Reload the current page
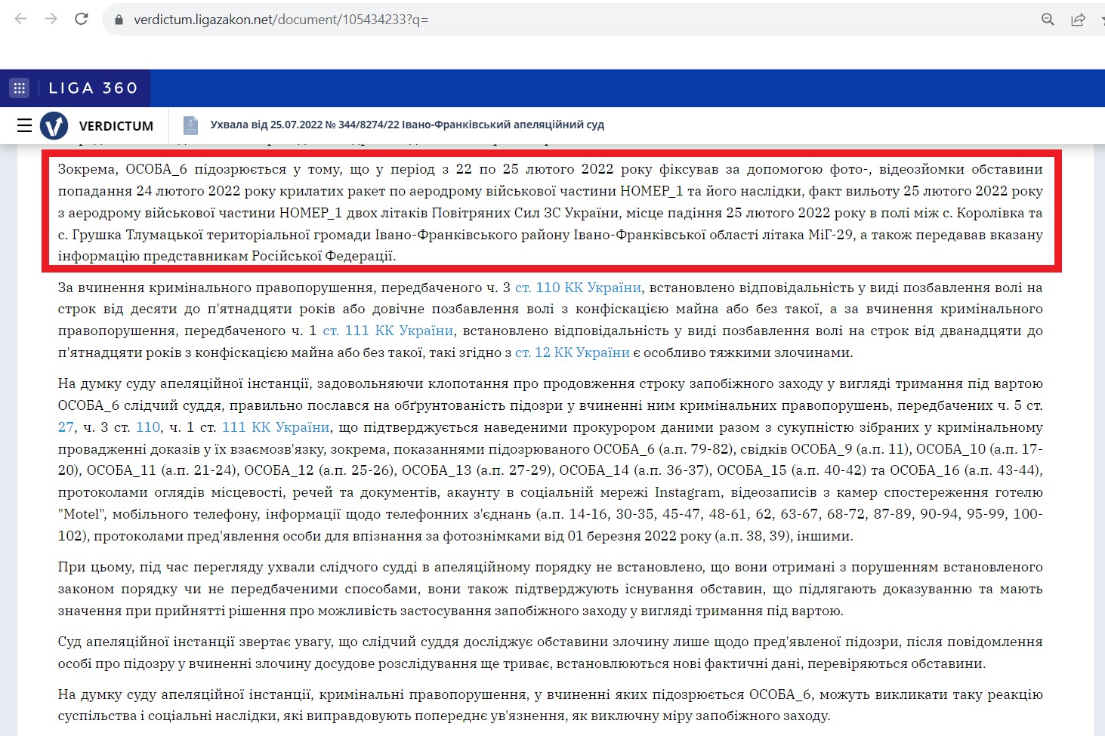 [x=82, y=19]
